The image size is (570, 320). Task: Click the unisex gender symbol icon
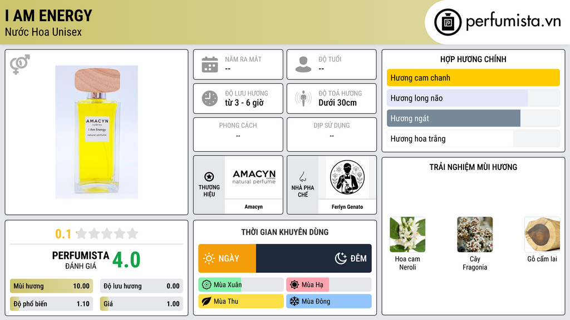click(x=20, y=64)
